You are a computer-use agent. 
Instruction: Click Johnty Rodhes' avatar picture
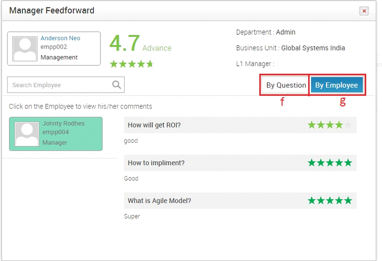(x=27, y=134)
